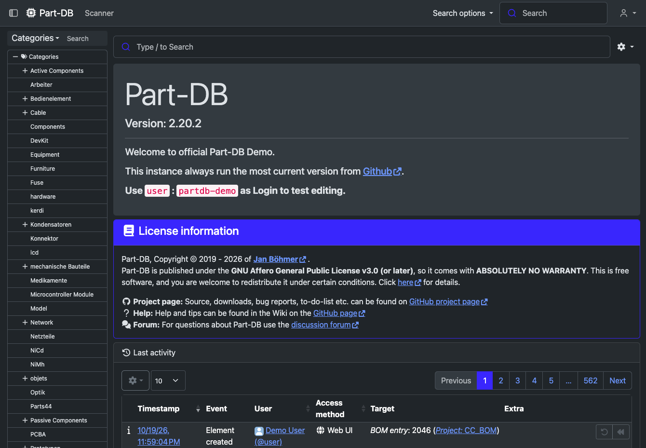Click the external link icon after Github
The image size is (646, 448).
(x=398, y=172)
